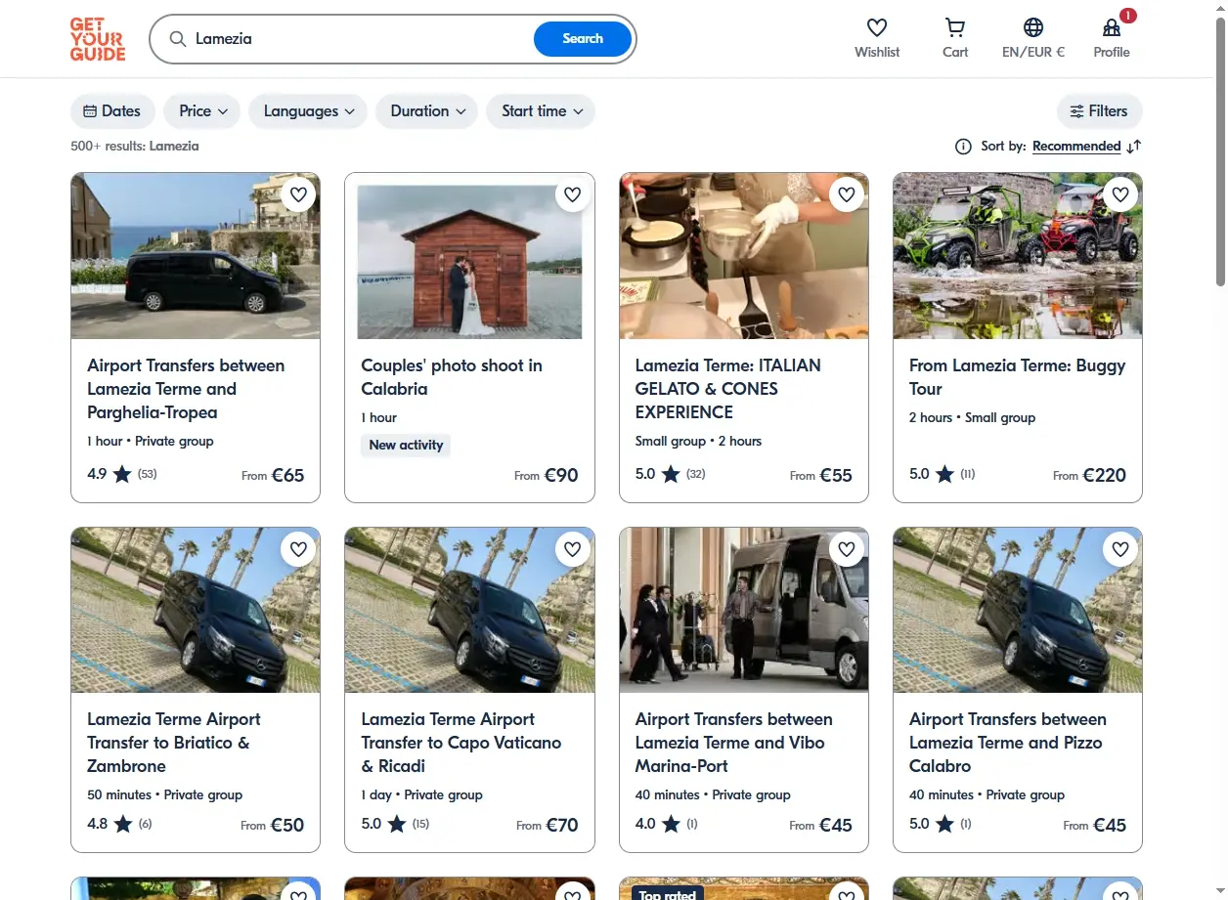Click the sort arrows icon next to Recommended
The height and width of the screenshot is (900, 1228).
tap(1134, 147)
